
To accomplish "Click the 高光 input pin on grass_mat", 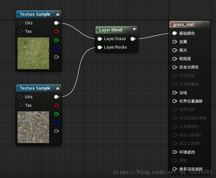I will tap(175, 50).
